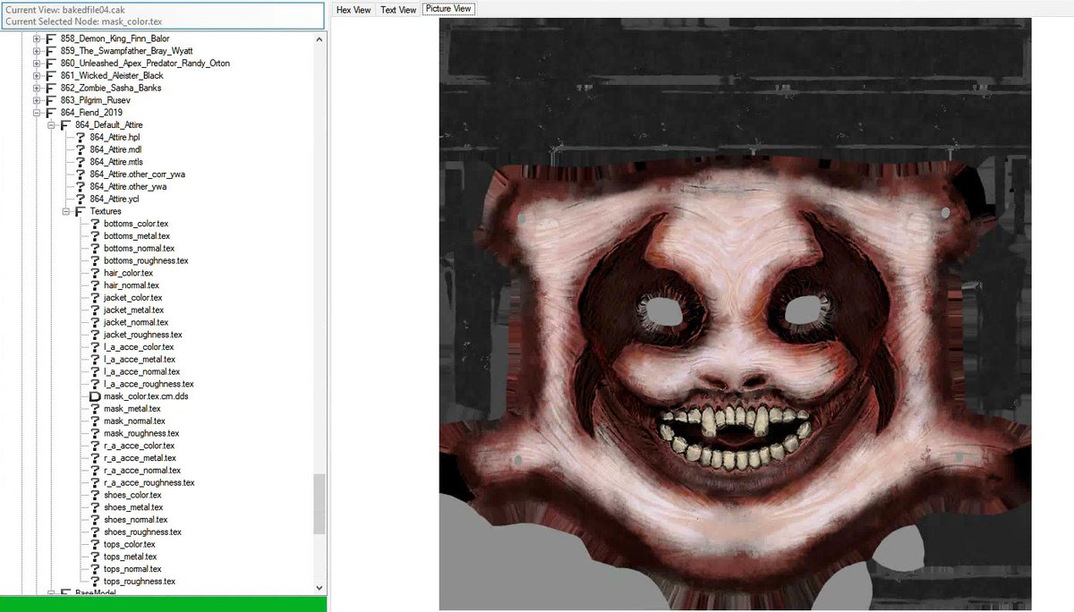This screenshot has width=1074, height=612.
Task: Click file icon of shoes_color.tex
Action: coord(95,495)
